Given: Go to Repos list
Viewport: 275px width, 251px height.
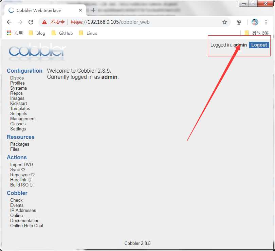Looking at the screenshot, I should coord(16,93).
